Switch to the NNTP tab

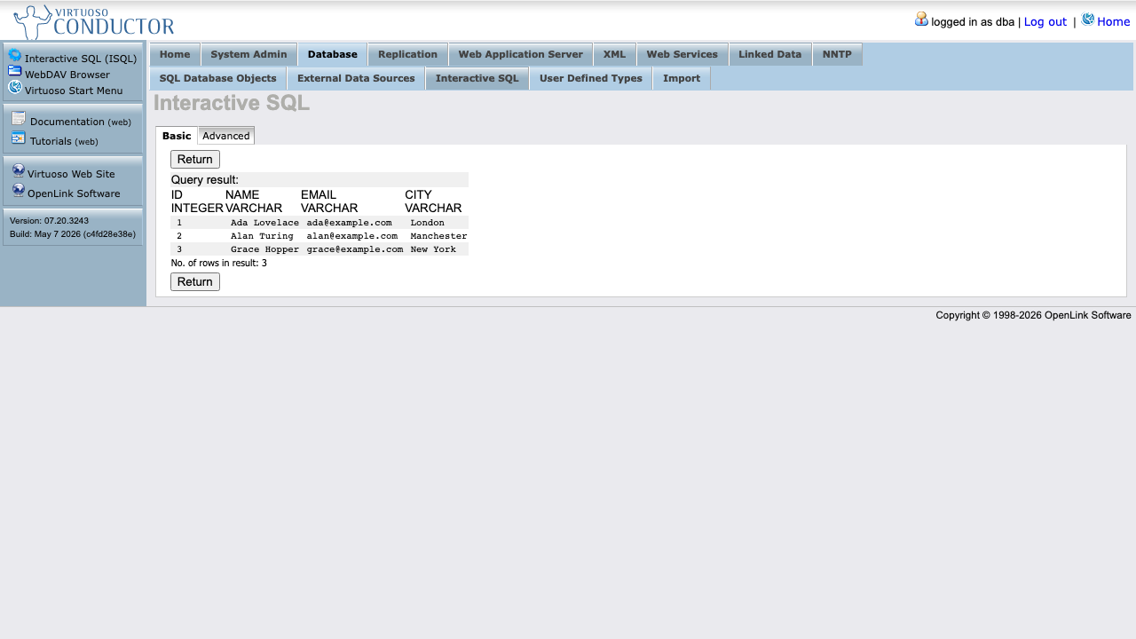(837, 54)
